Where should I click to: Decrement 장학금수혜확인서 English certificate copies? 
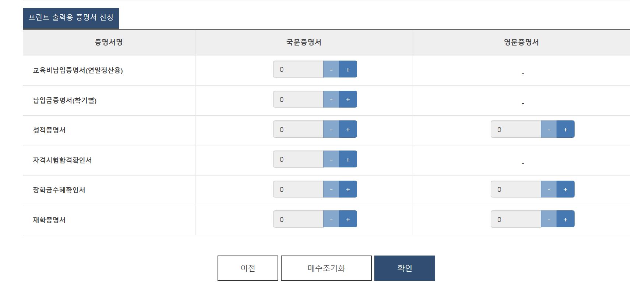pos(548,189)
